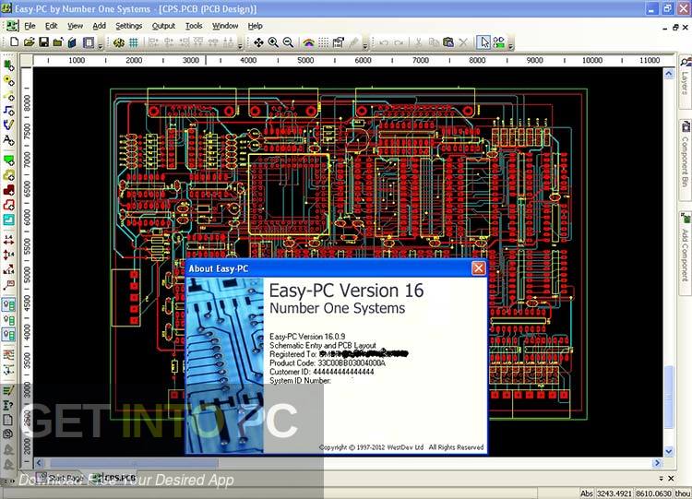Expand the file toolbar overflow arrow
The width and height of the screenshot is (692, 499).
(x=101, y=45)
